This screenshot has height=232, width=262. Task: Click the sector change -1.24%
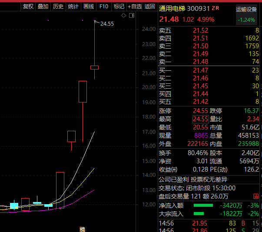[x=246, y=20]
